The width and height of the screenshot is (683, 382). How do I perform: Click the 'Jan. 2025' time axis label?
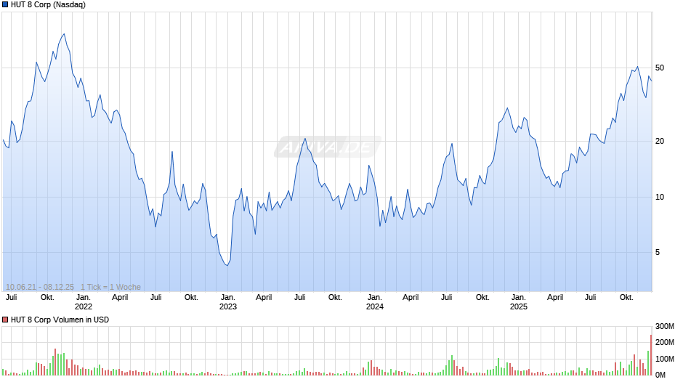click(x=518, y=302)
